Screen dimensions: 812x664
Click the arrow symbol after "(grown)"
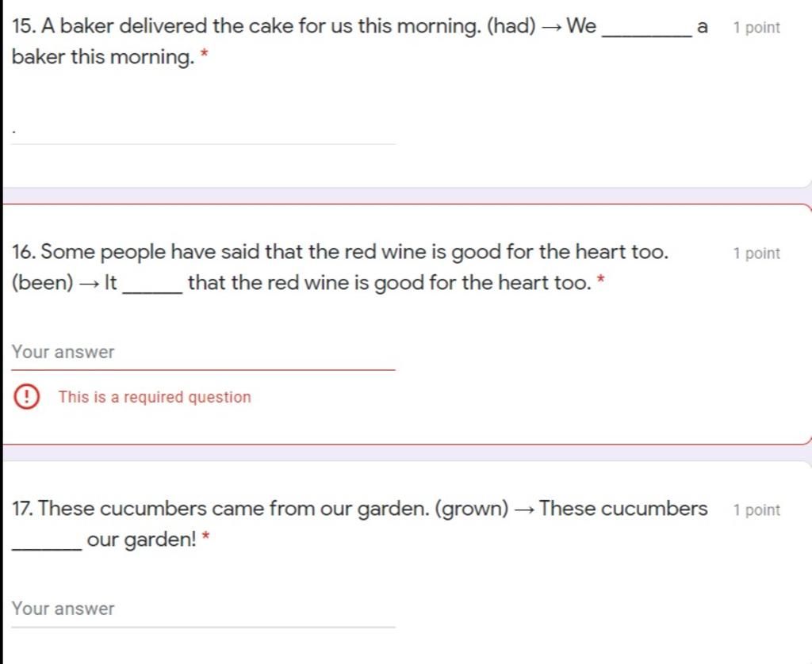(524, 509)
